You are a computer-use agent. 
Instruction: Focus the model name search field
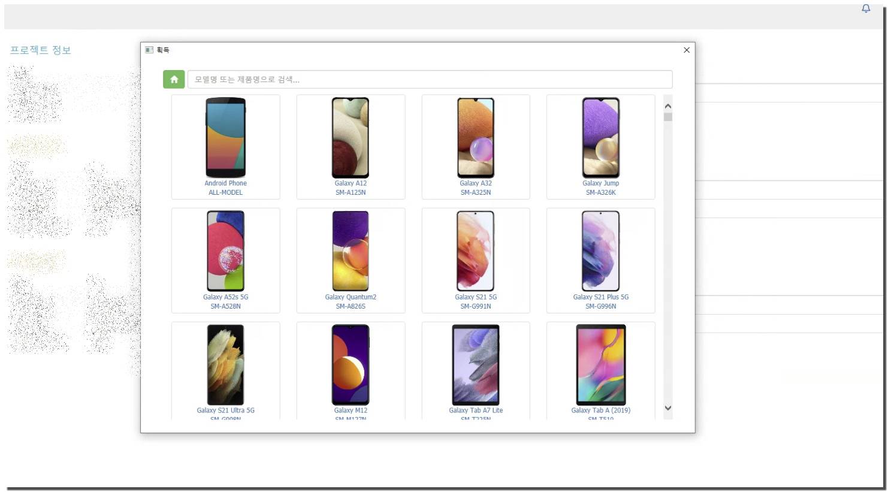[x=430, y=79]
